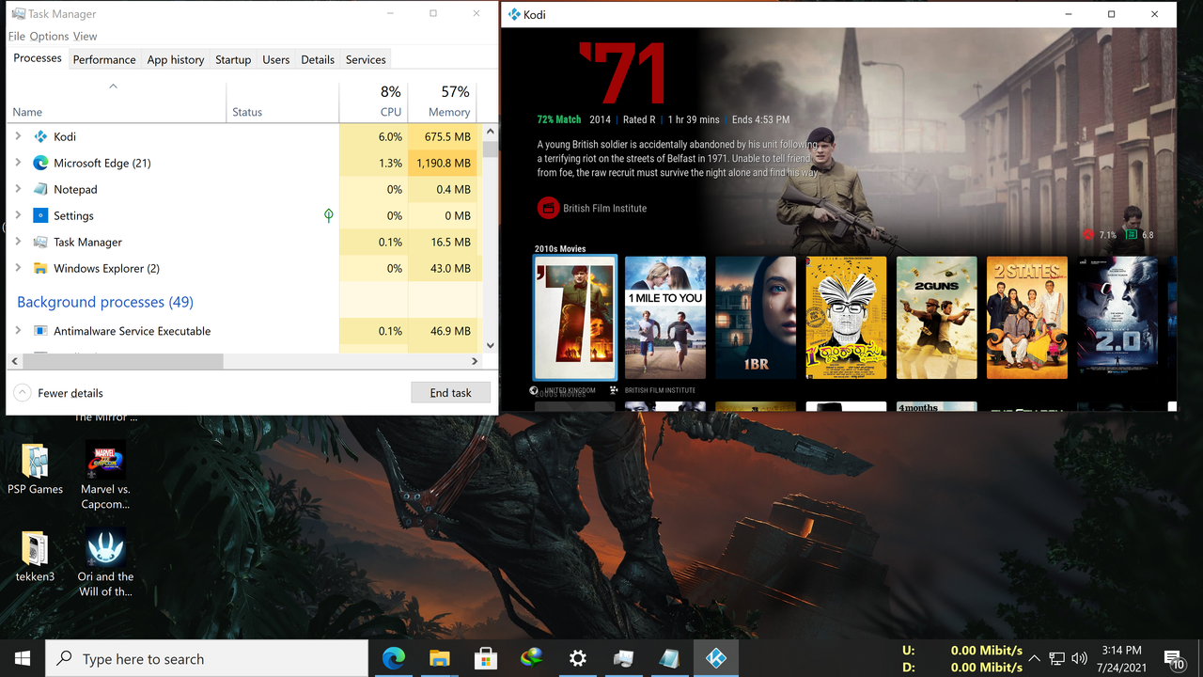
Task: Open PSP Games desktop folder icon
Action: point(35,461)
